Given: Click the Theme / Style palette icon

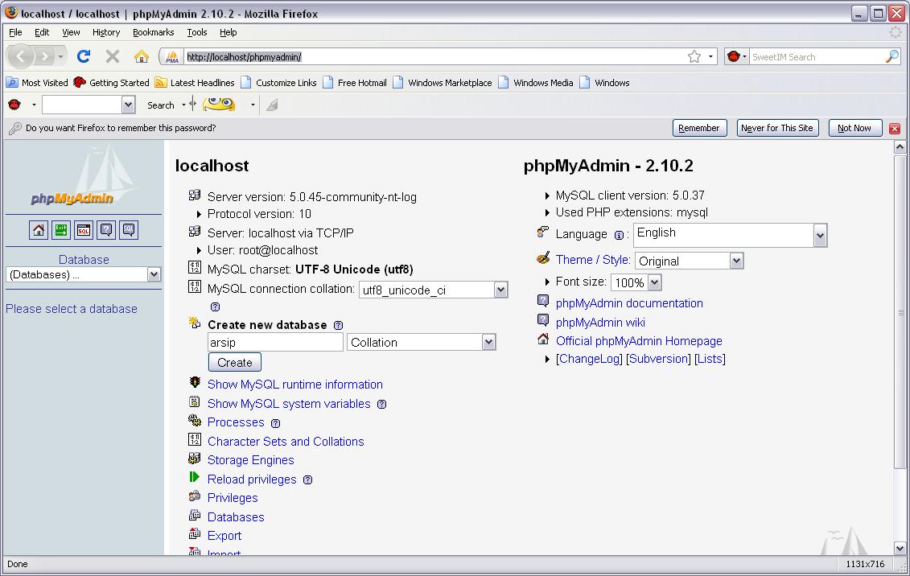Looking at the screenshot, I should [543, 258].
